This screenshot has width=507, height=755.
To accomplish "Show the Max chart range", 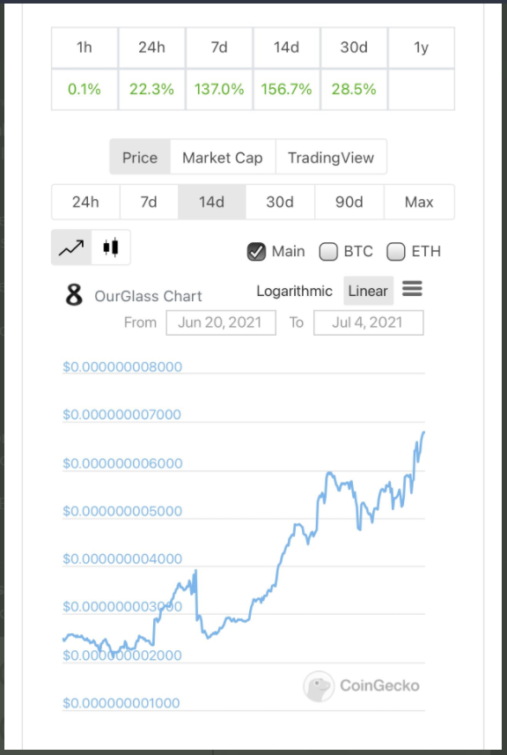I will (x=419, y=202).
